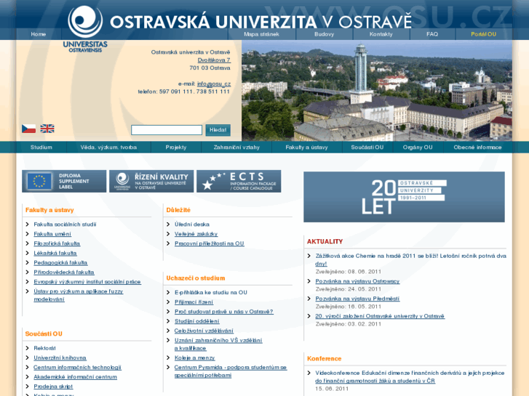
Task: Click the search input field
Action: pos(167,130)
